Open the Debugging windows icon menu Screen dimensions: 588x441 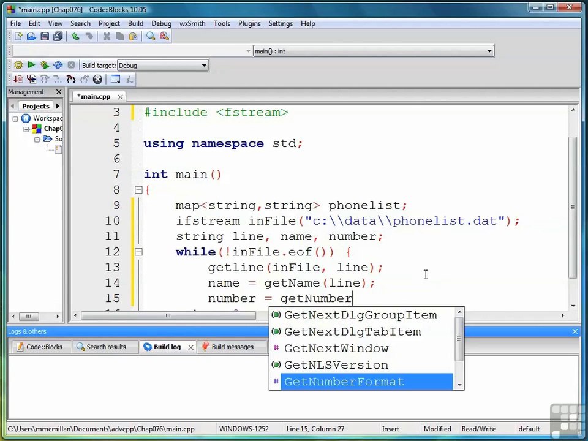pos(116,79)
